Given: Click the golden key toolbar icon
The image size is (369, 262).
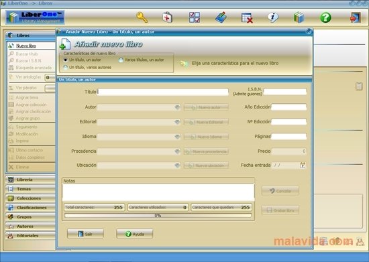Looking at the screenshot, I should (142, 17).
